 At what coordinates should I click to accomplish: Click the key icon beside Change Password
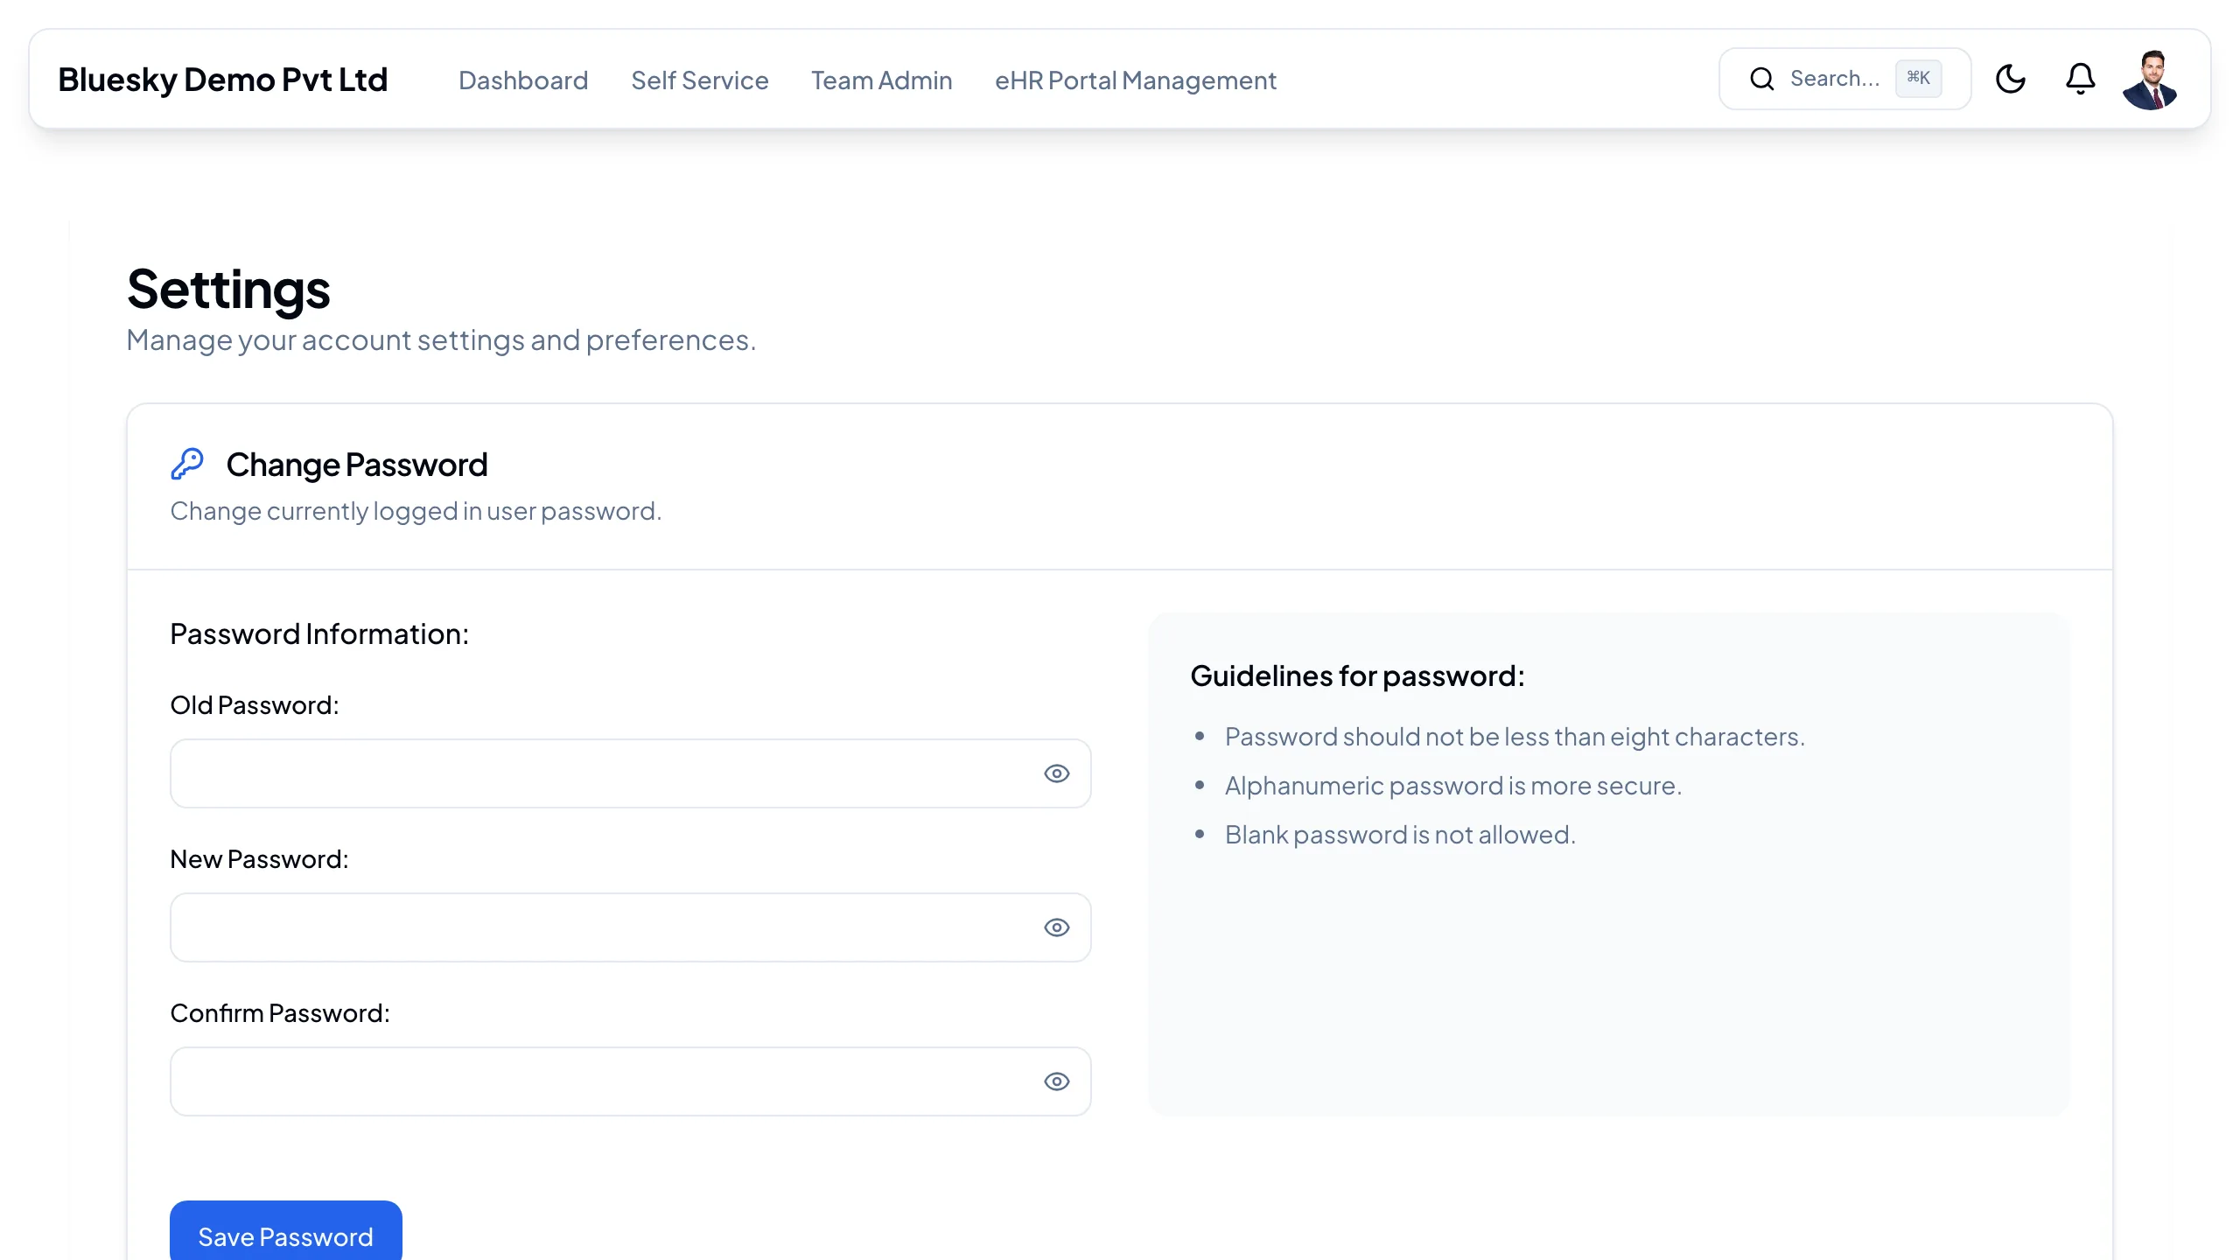coord(186,464)
